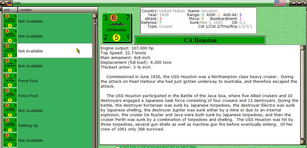
Task: Click the Defense value 7
Action: (160, 23)
